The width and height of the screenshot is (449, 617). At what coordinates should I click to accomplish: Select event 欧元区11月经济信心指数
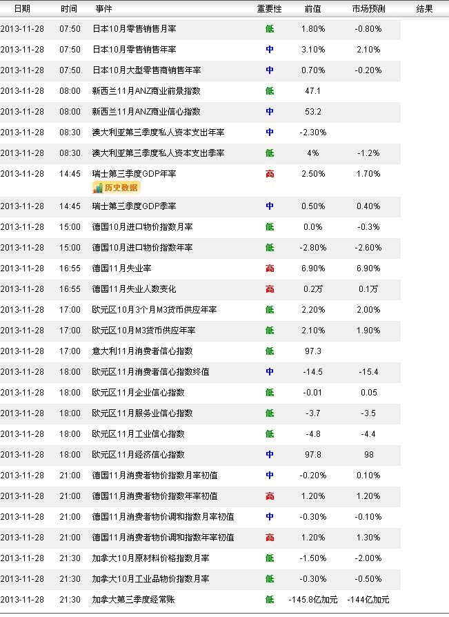pyautogui.click(x=138, y=455)
